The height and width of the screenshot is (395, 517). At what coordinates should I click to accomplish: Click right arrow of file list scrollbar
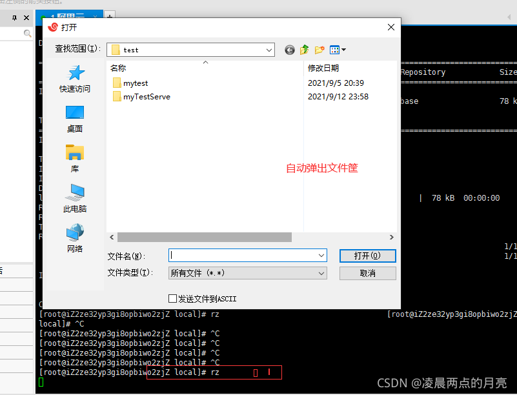pos(391,238)
